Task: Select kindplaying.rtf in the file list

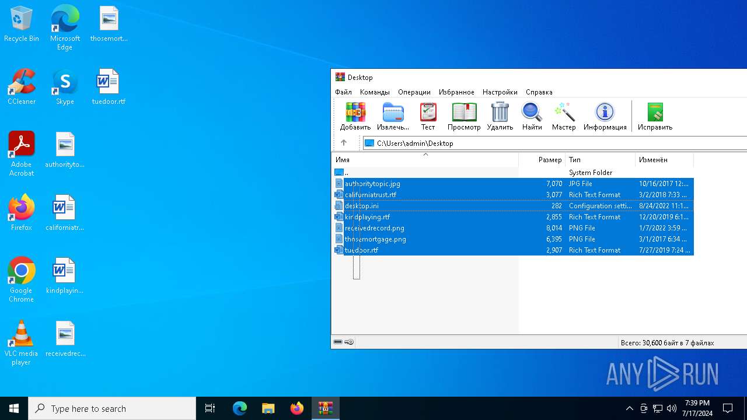Action: (x=514, y=217)
